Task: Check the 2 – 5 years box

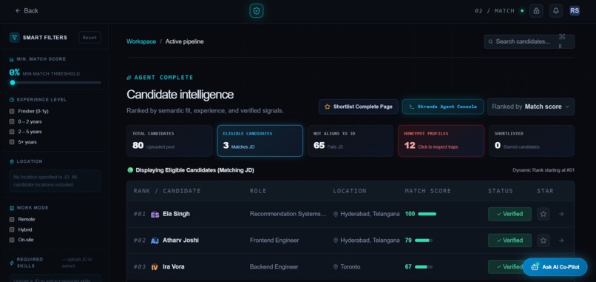Action: coord(12,132)
